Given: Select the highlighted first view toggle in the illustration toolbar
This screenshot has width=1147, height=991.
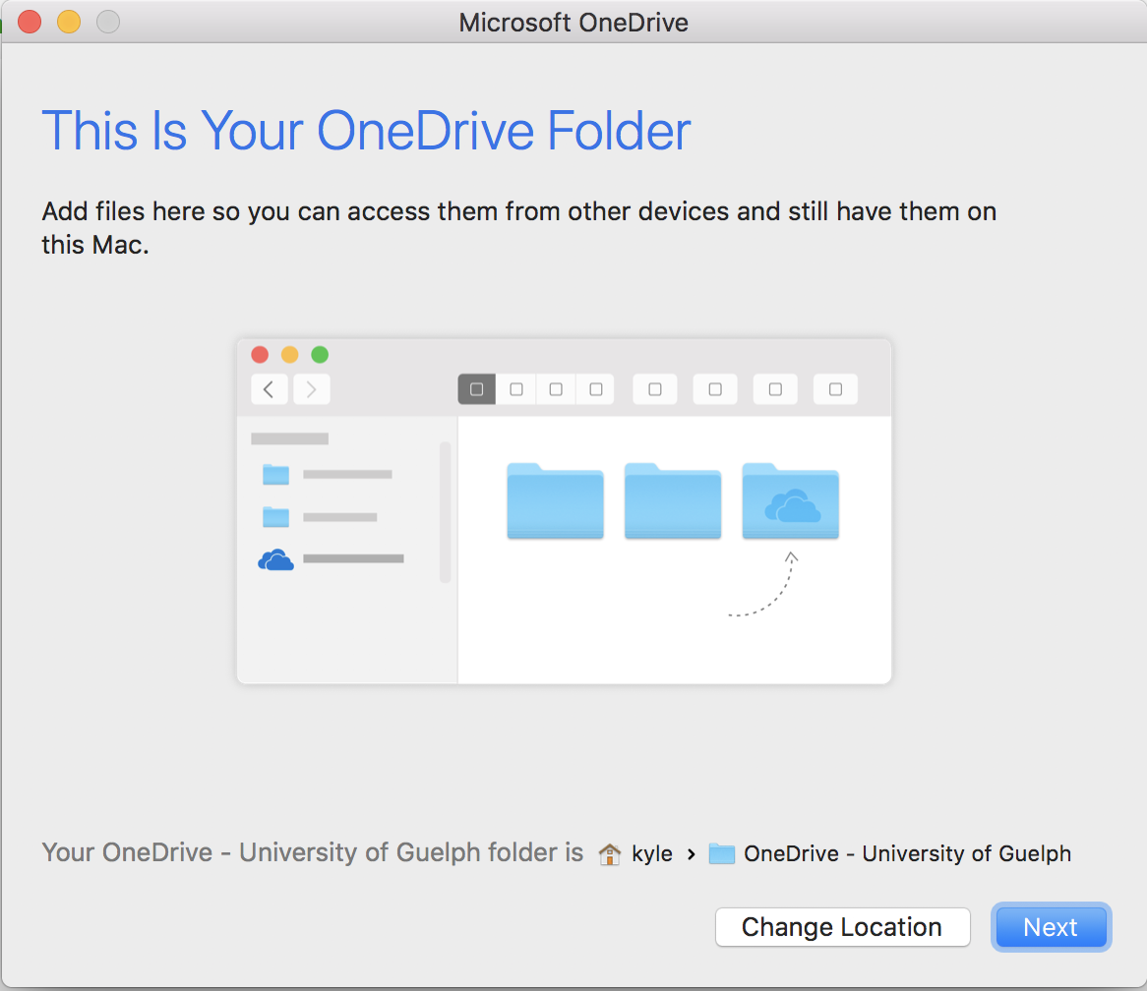Looking at the screenshot, I should 476,389.
